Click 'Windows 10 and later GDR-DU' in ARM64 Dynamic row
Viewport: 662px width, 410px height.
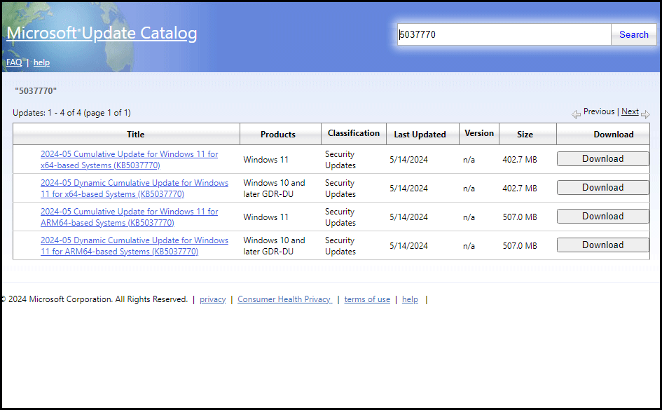274,246
